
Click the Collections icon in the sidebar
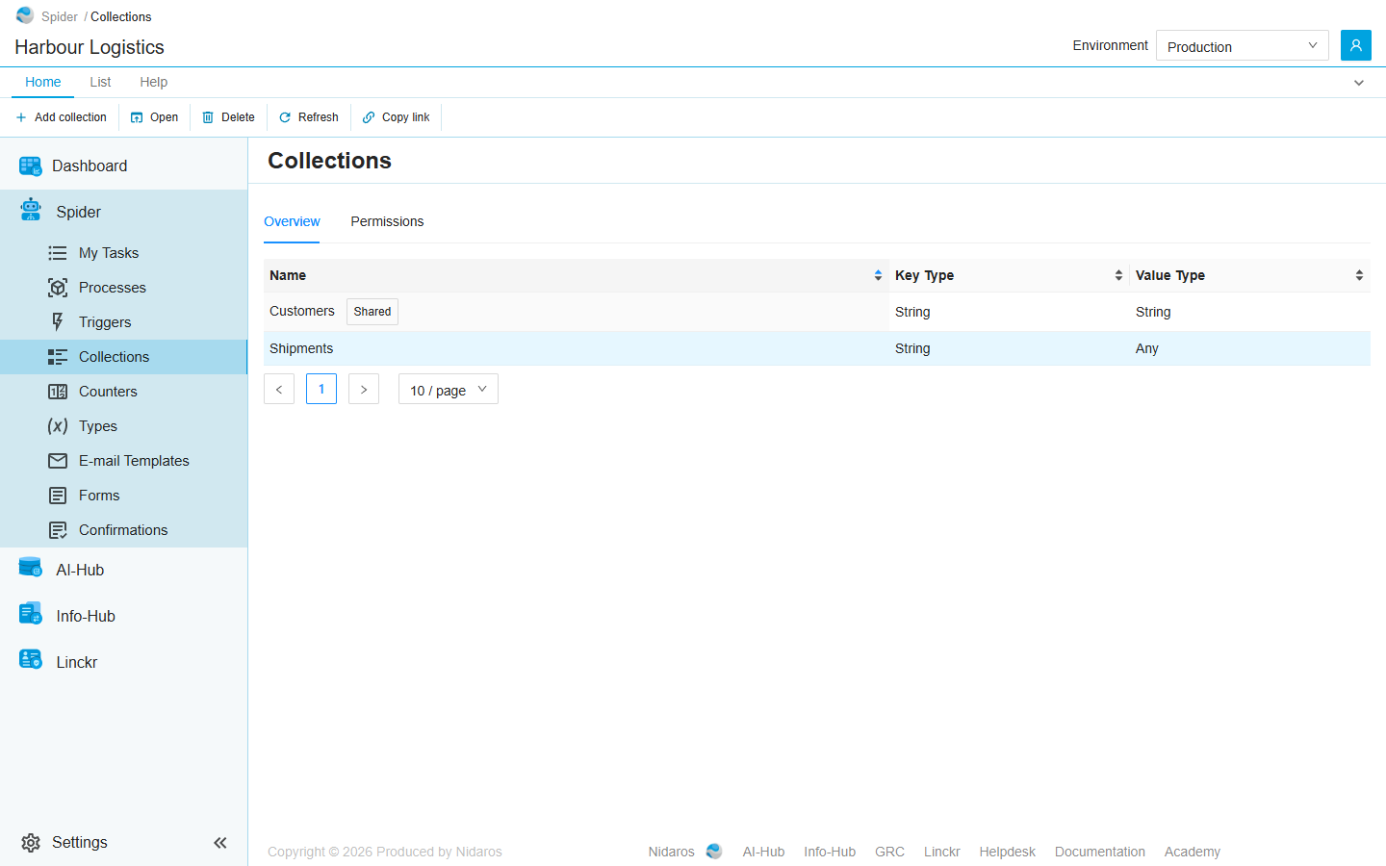point(58,357)
